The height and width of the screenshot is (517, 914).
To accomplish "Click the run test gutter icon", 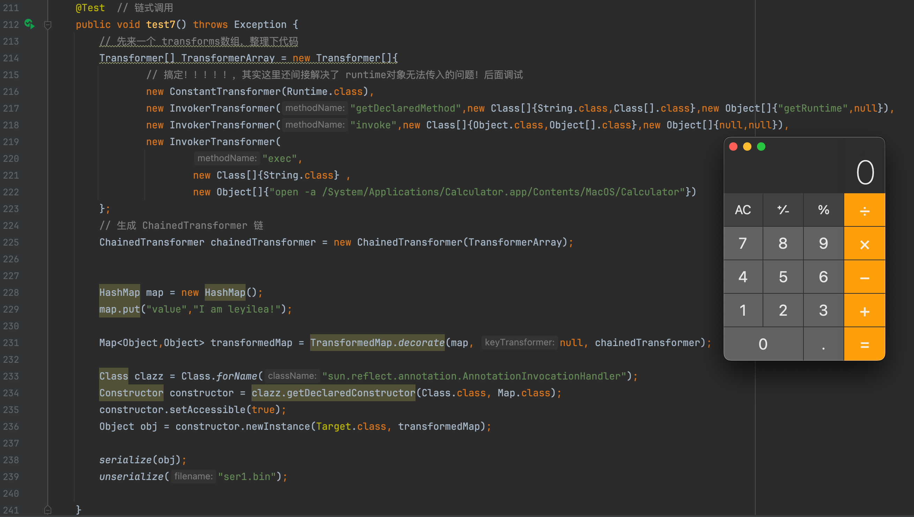I will pyautogui.click(x=29, y=24).
